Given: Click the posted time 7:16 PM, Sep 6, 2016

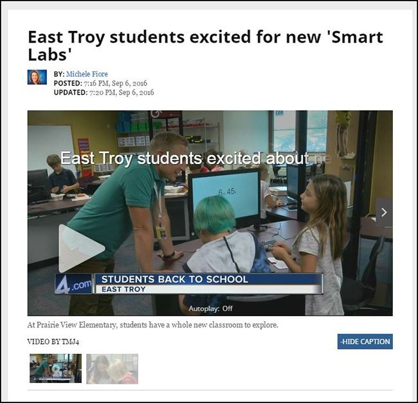Looking at the screenshot, I should tap(115, 83).
